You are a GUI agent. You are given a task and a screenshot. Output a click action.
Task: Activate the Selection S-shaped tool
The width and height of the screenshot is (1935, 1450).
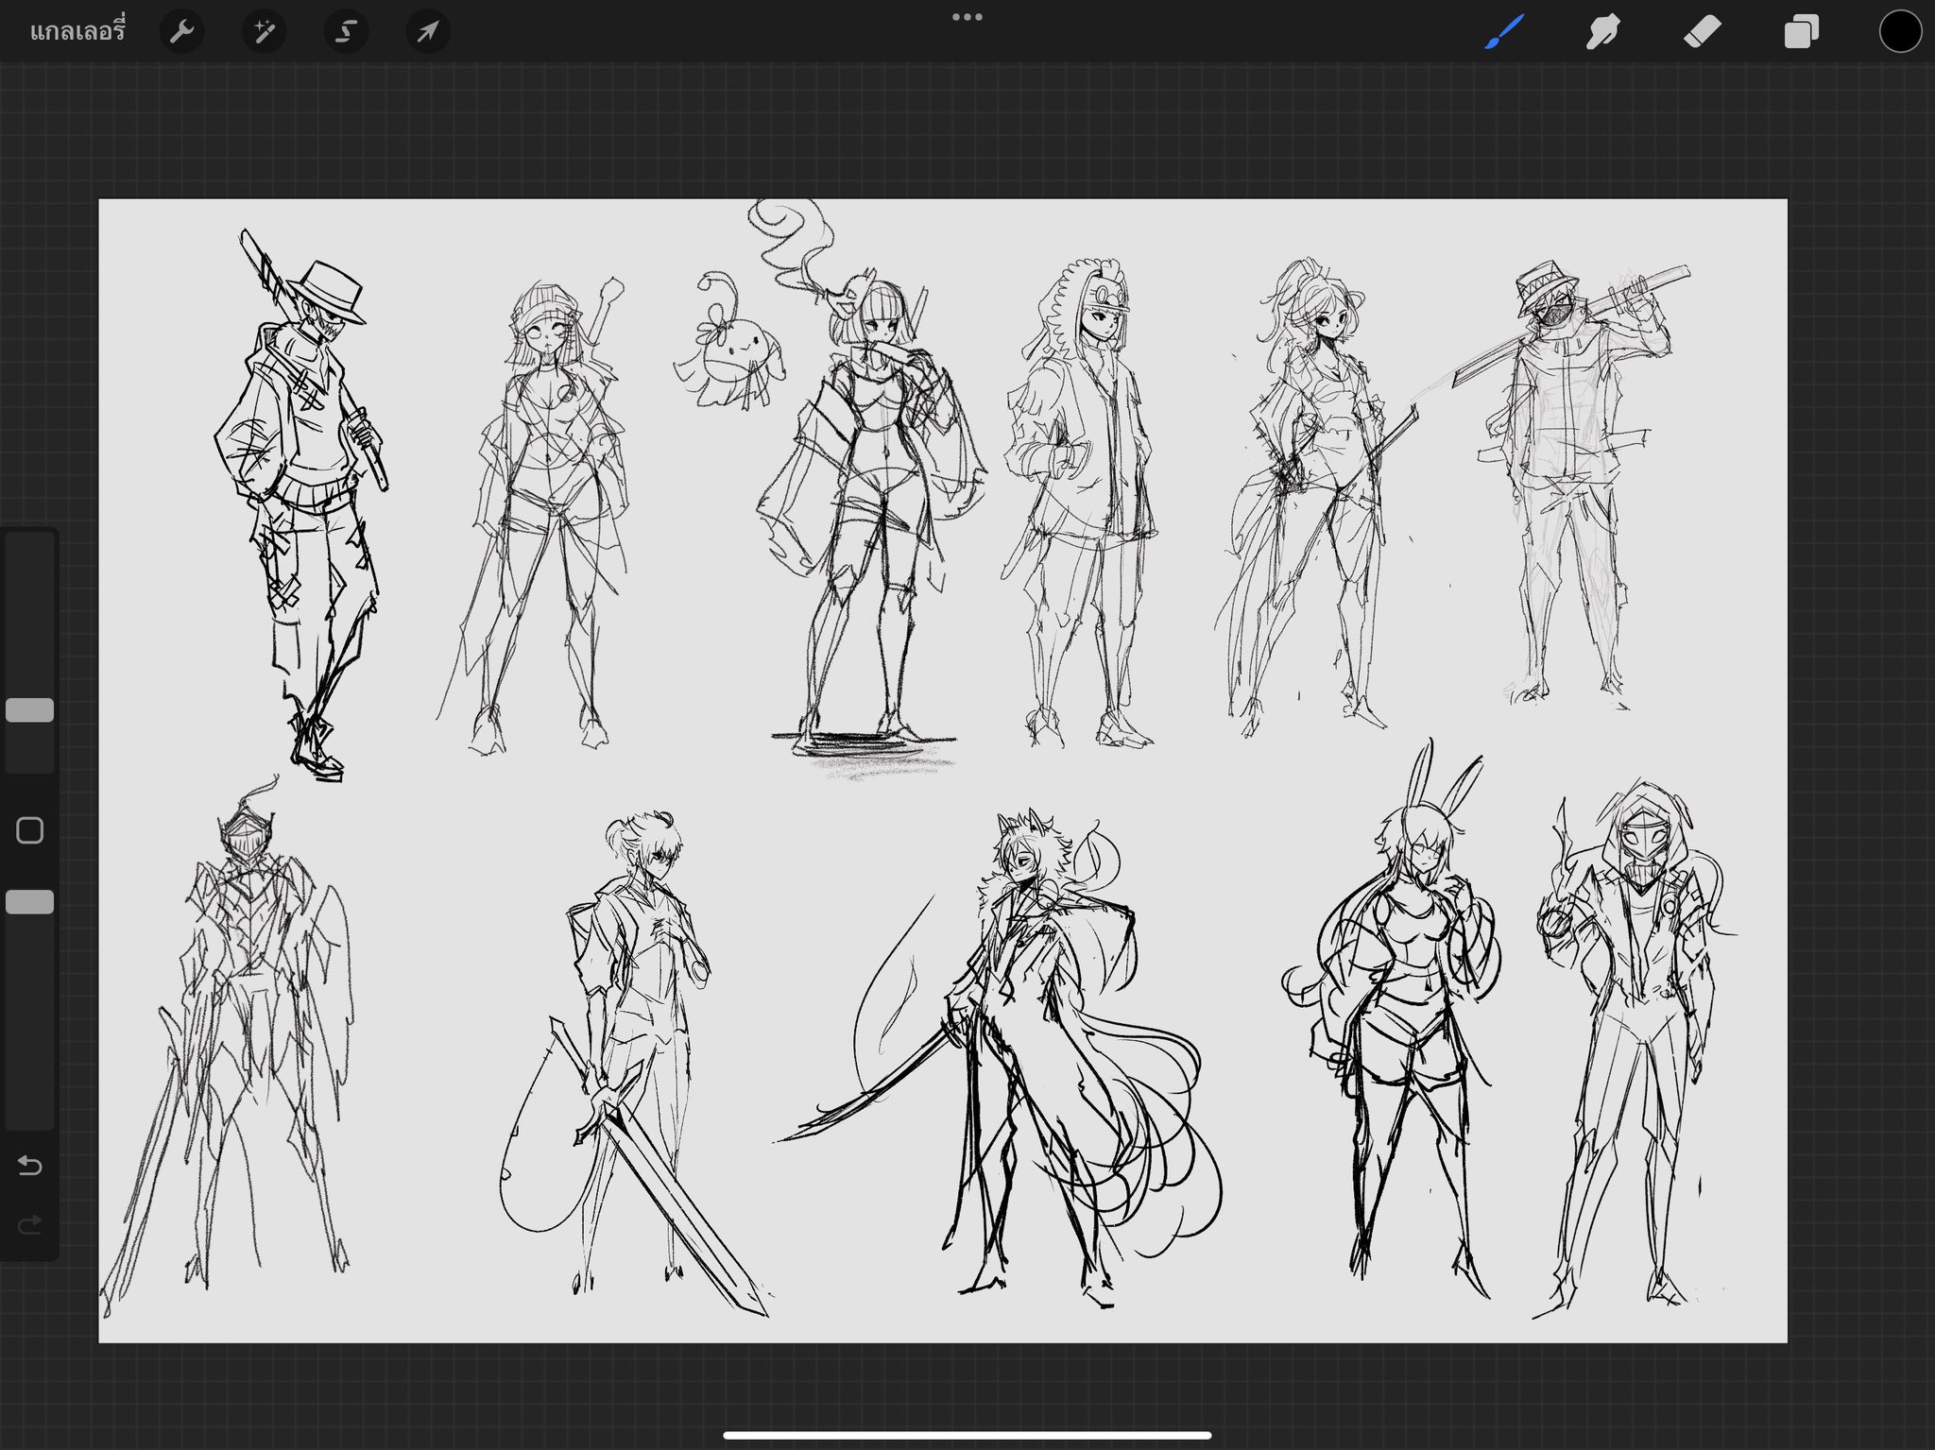point(346,32)
